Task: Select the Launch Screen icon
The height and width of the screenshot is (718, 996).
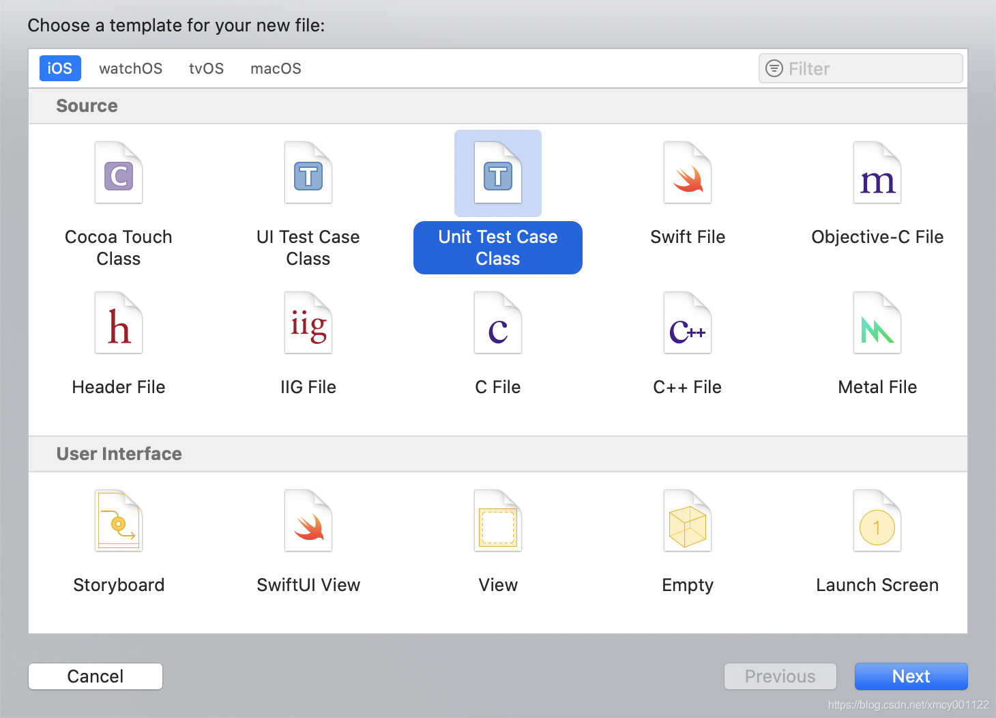Action: click(877, 521)
